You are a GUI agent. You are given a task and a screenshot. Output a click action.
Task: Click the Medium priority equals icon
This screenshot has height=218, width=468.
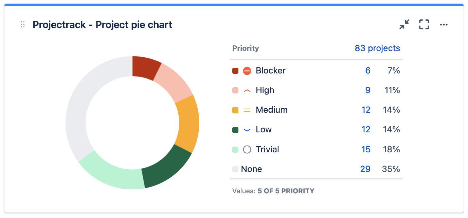click(x=247, y=110)
